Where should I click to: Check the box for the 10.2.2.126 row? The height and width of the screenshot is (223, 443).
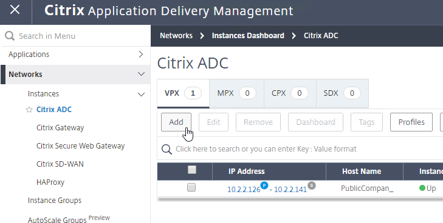191,187
